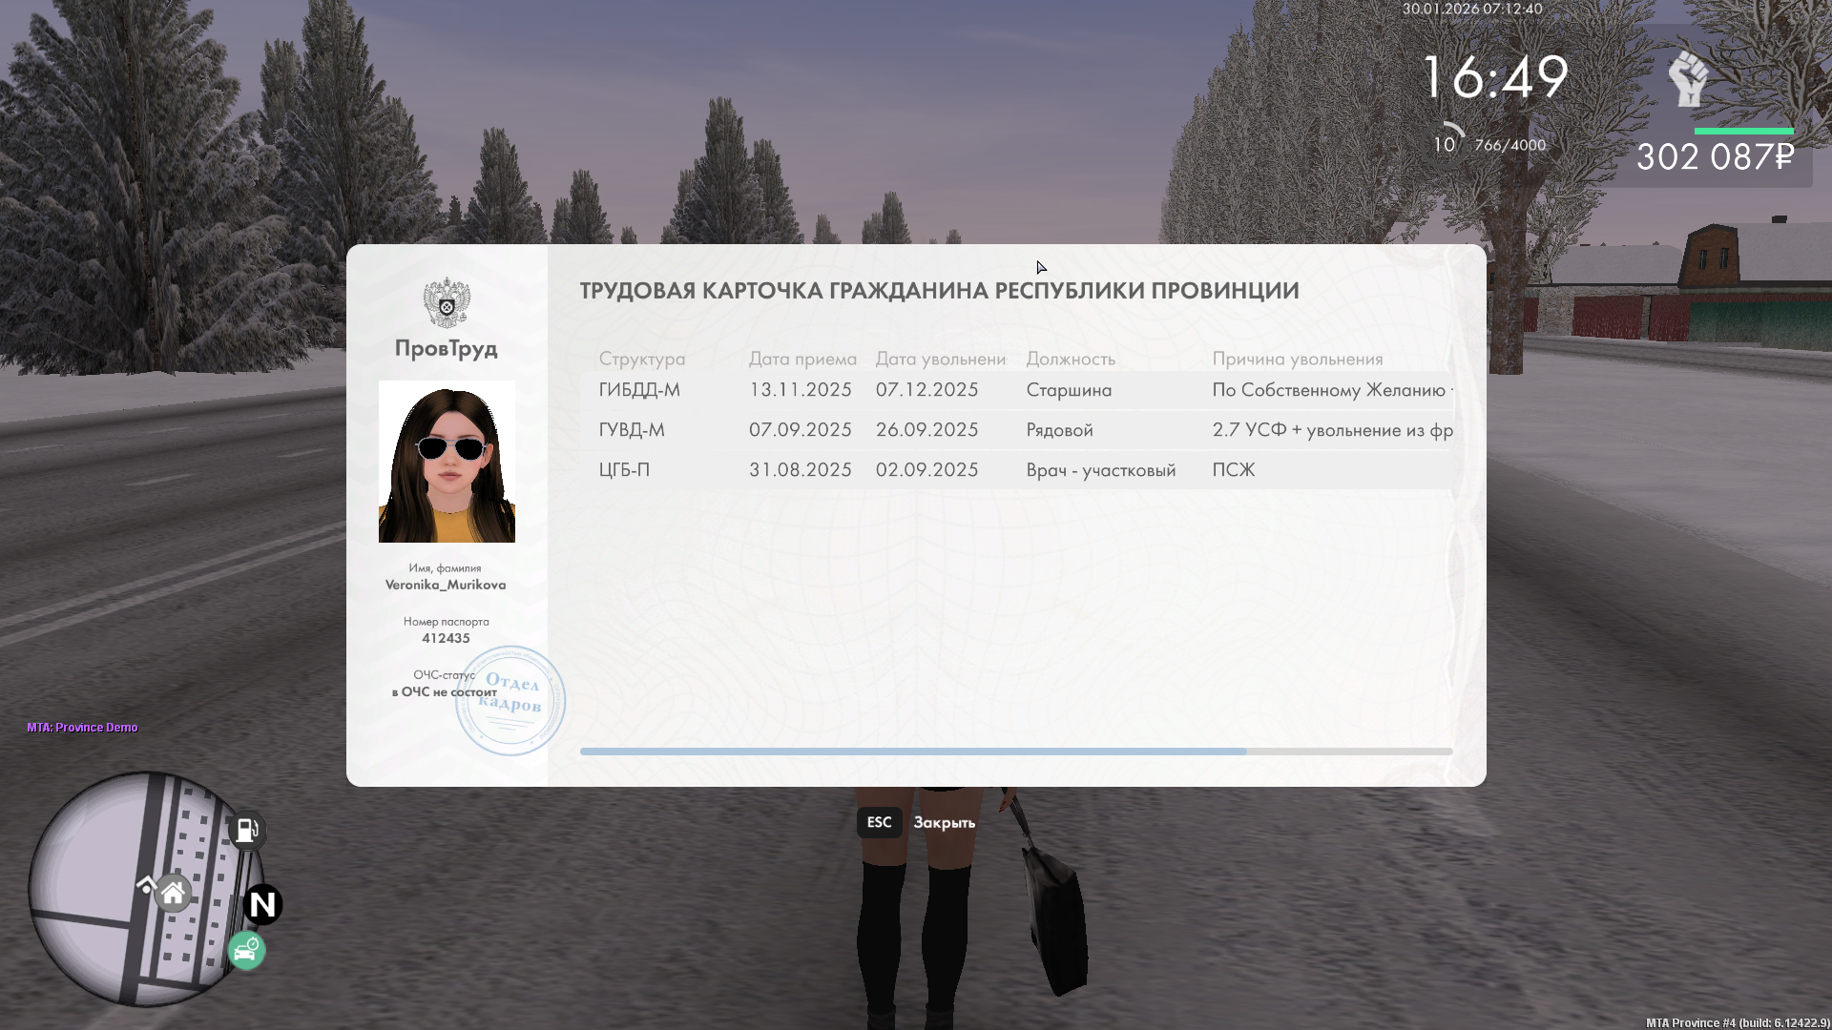Viewport: 1832px width, 1030px height.
Task: Click the citizen portrait photo
Action: [x=447, y=462]
